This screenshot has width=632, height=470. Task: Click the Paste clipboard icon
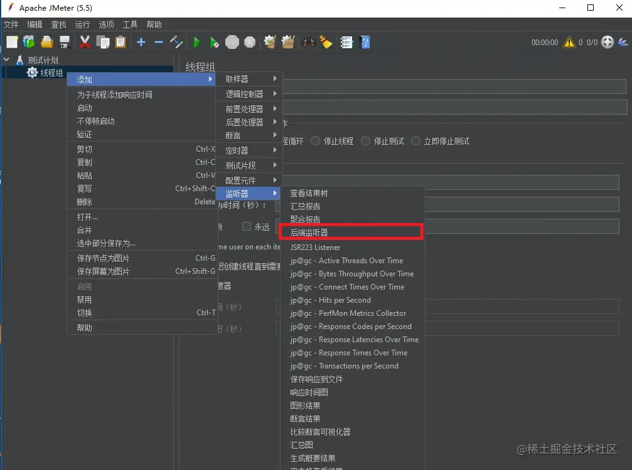coord(121,42)
